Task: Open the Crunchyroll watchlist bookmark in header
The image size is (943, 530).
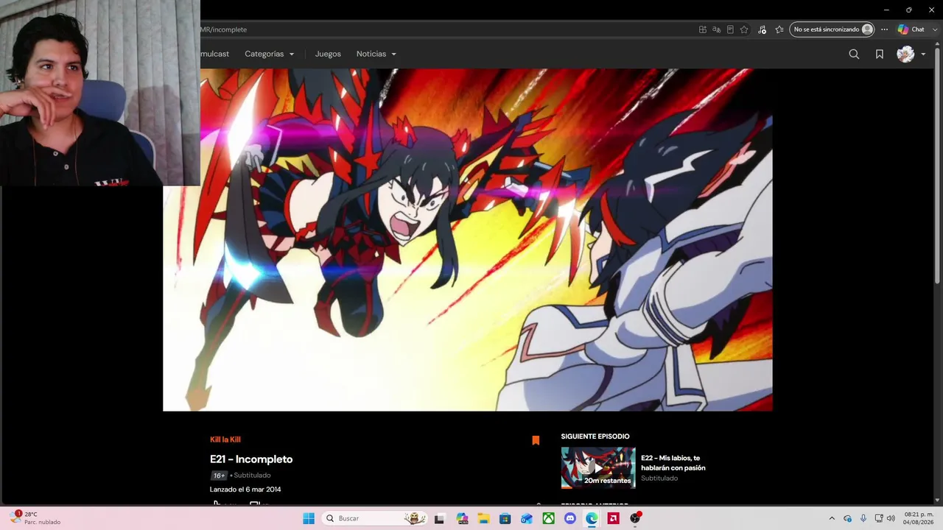Action: click(880, 54)
